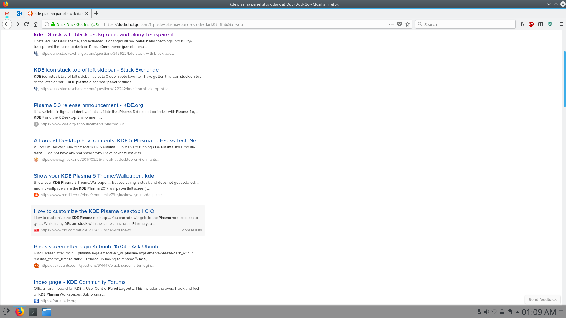Screen dimensions: 566x318
Task: Open the Dolphin file manager from panel
Action: (x=47, y=312)
